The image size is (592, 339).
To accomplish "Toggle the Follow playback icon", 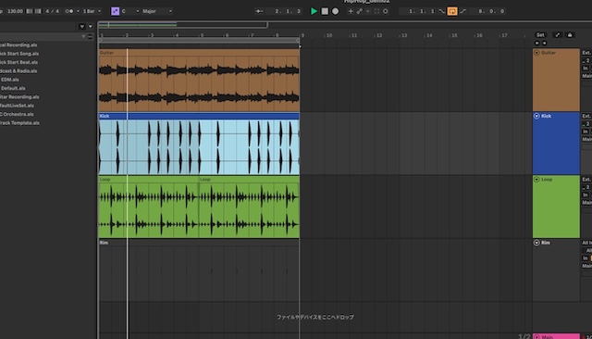I will (259, 11).
